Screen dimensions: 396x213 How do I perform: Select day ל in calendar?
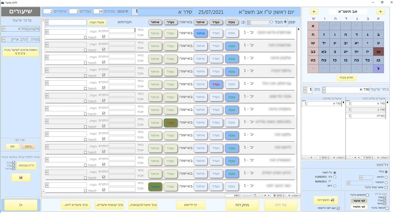tap(378, 69)
